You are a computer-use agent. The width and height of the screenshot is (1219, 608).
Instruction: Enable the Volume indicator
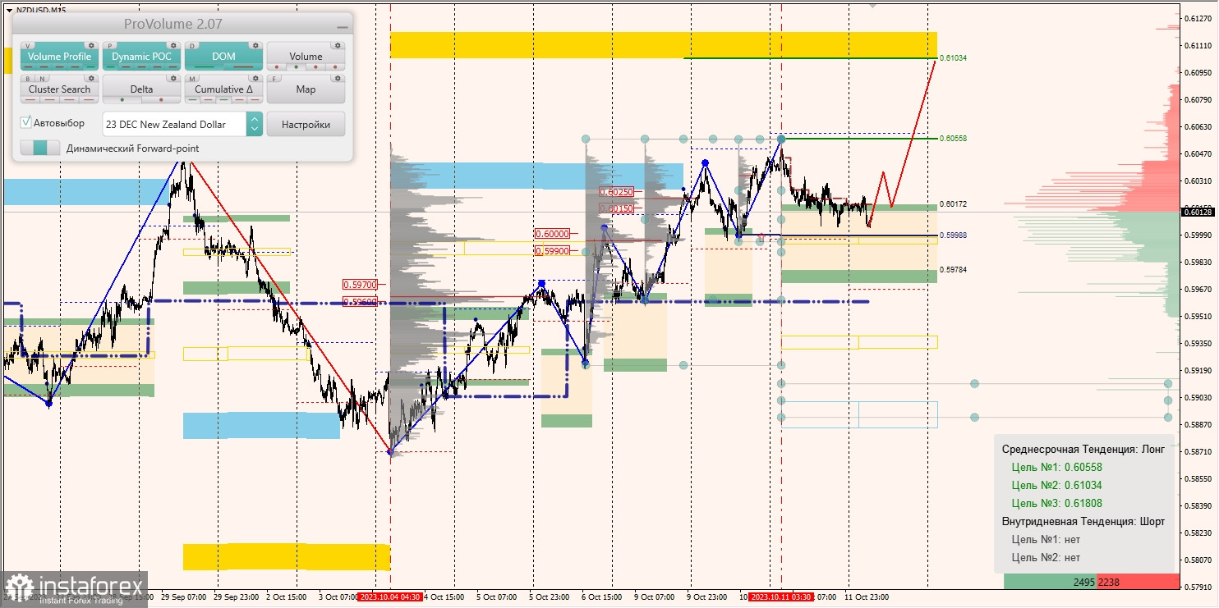pyautogui.click(x=306, y=57)
